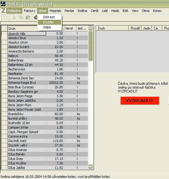Click the PUBER title bar app icon
169x179 pixels.
pyautogui.click(x=3, y=4)
